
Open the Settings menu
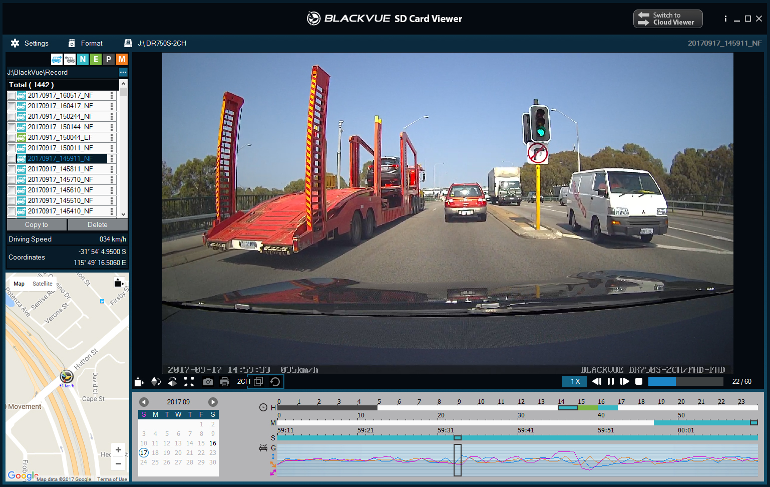[30, 44]
